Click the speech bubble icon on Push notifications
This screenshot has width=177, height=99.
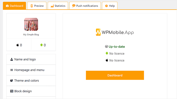(74, 6)
